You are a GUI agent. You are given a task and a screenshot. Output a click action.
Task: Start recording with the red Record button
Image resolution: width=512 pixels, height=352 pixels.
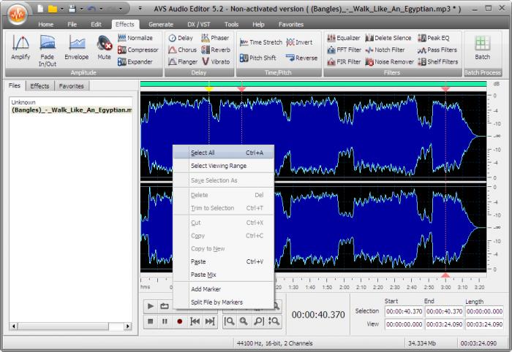tap(179, 321)
